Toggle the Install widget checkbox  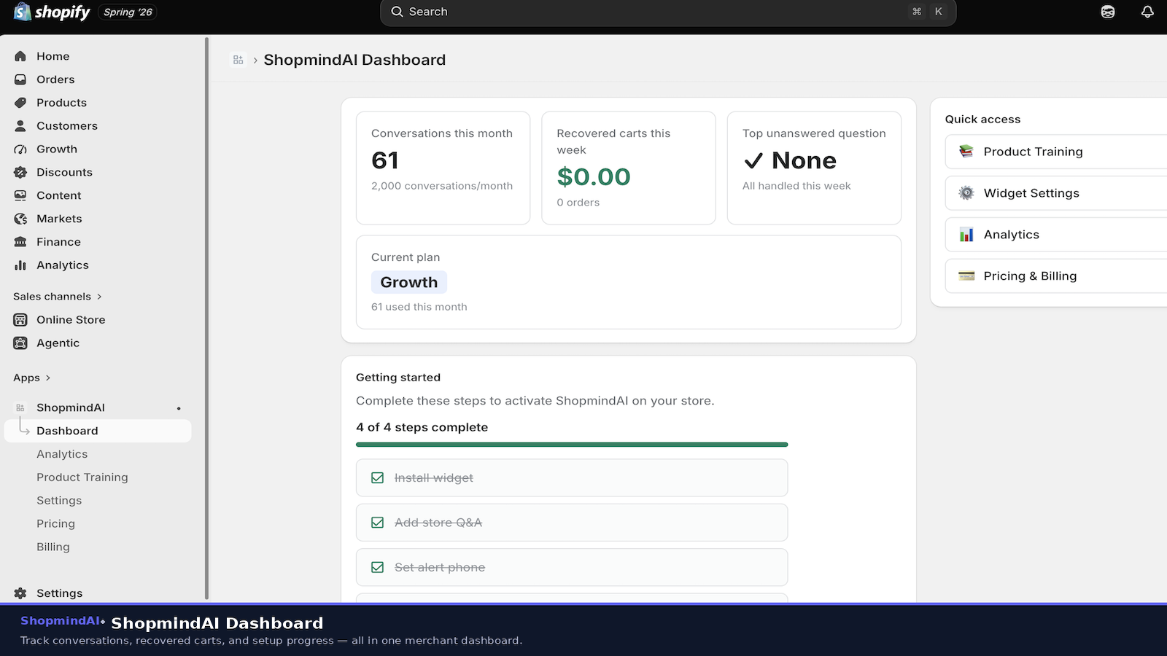(378, 478)
